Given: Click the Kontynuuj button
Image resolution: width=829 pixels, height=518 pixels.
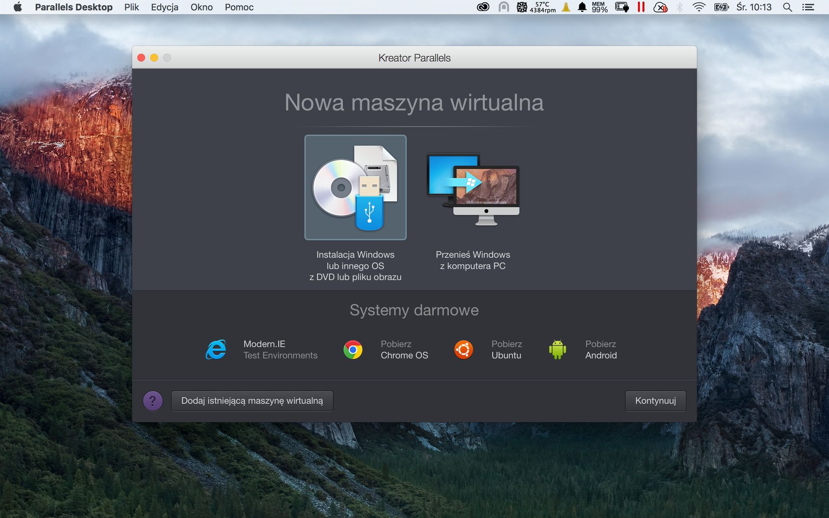Looking at the screenshot, I should (655, 401).
